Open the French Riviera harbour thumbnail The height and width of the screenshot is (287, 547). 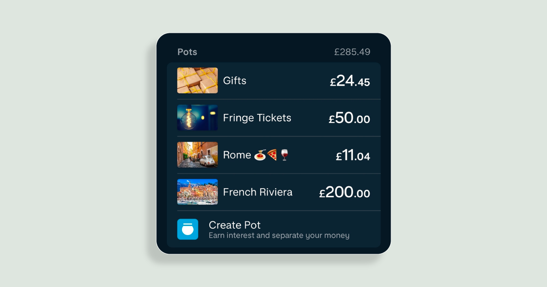pyautogui.click(x=197, y=192)
